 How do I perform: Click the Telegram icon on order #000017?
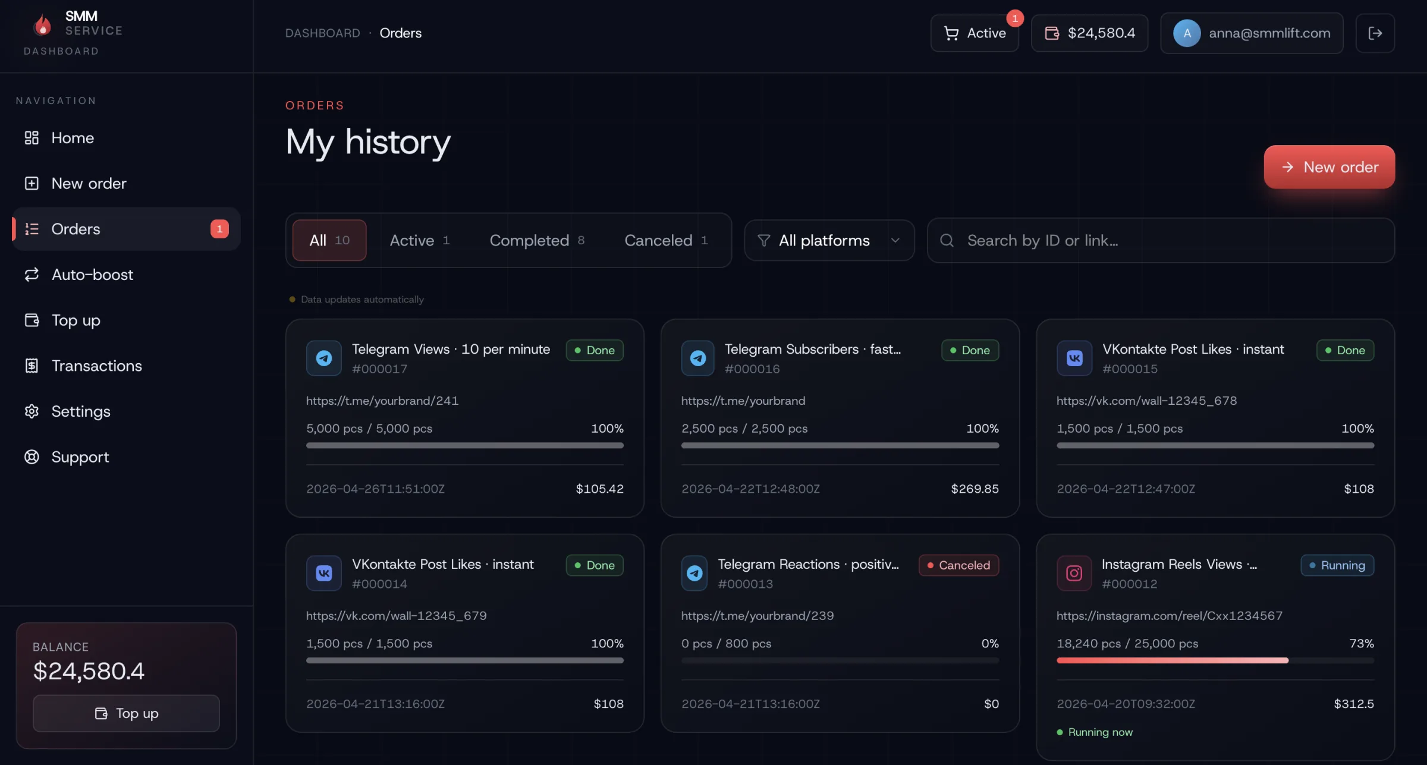click(324, 358)
